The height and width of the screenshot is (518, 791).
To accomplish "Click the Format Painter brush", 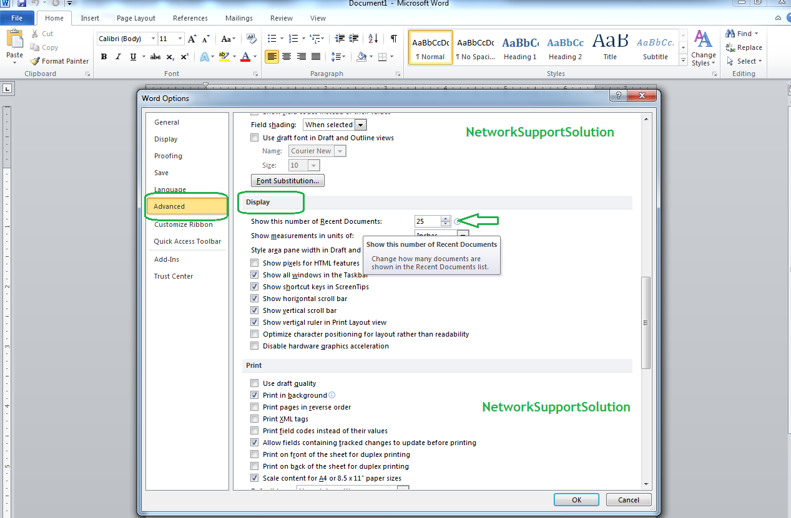I will (59, 61).
